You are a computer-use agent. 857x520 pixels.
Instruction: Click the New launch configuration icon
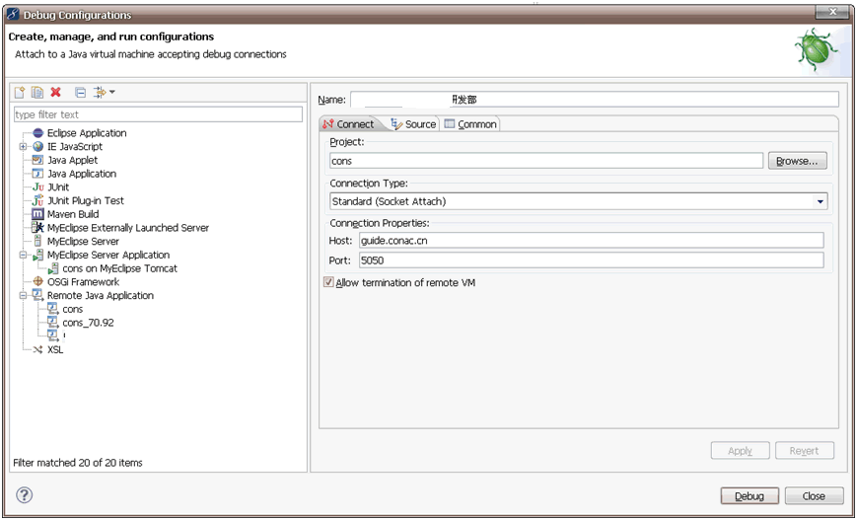tap(20, 93)
